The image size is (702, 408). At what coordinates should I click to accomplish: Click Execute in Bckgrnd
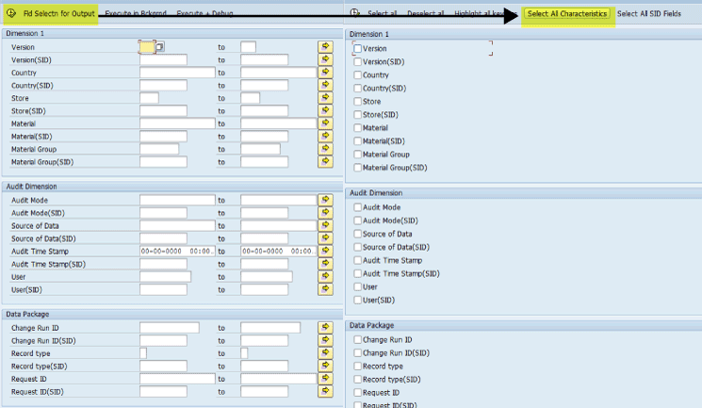[x=136, y=13]
